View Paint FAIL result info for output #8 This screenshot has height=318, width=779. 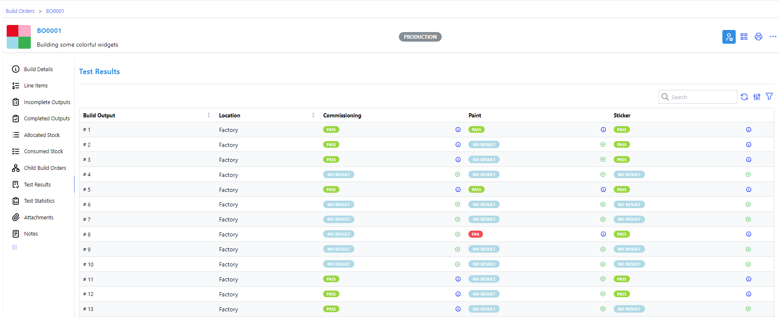coord(603,234)
